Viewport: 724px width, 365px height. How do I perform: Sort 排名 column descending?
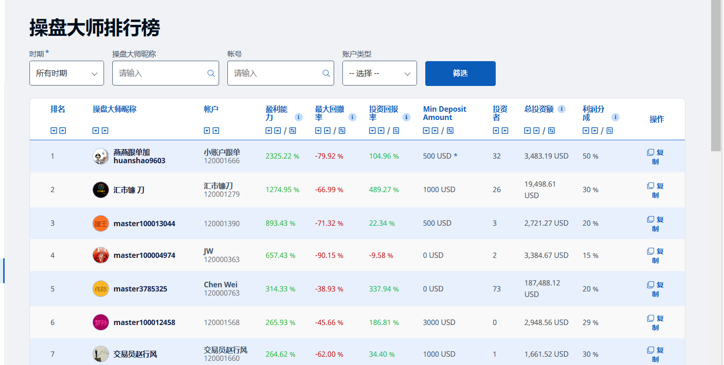tap(54, 131)
